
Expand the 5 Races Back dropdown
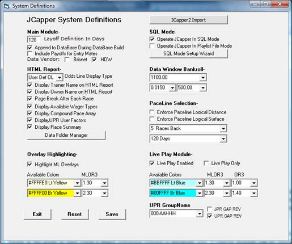[223, 128]
